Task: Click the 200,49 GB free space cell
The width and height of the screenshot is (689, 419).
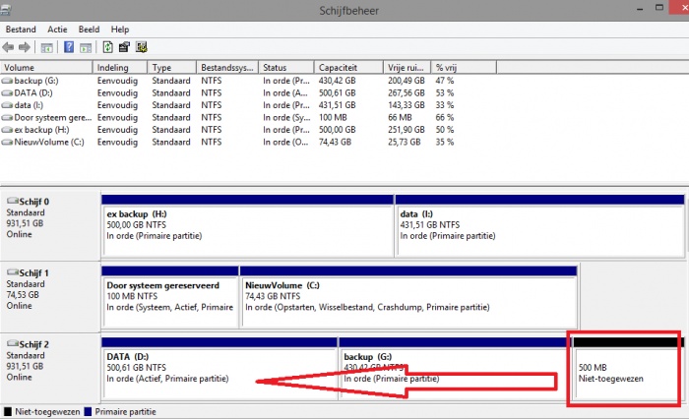Action: [406, 81]
